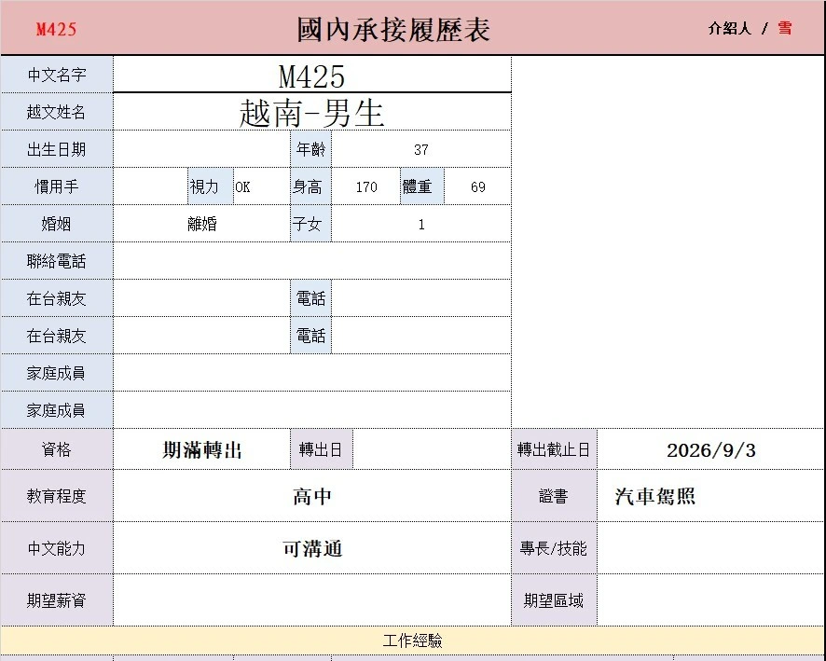Click the large M425 name value
Viewport: 826px width, 661px height.
tap(312, 76)
